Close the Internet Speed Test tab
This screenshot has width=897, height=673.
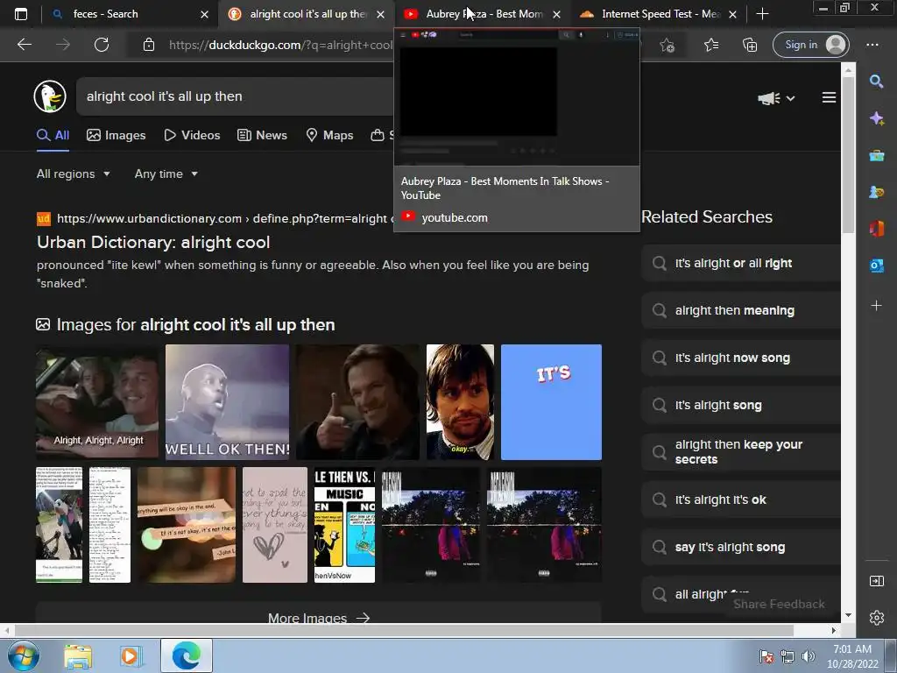pyautogui.click(x=733, y=14)
